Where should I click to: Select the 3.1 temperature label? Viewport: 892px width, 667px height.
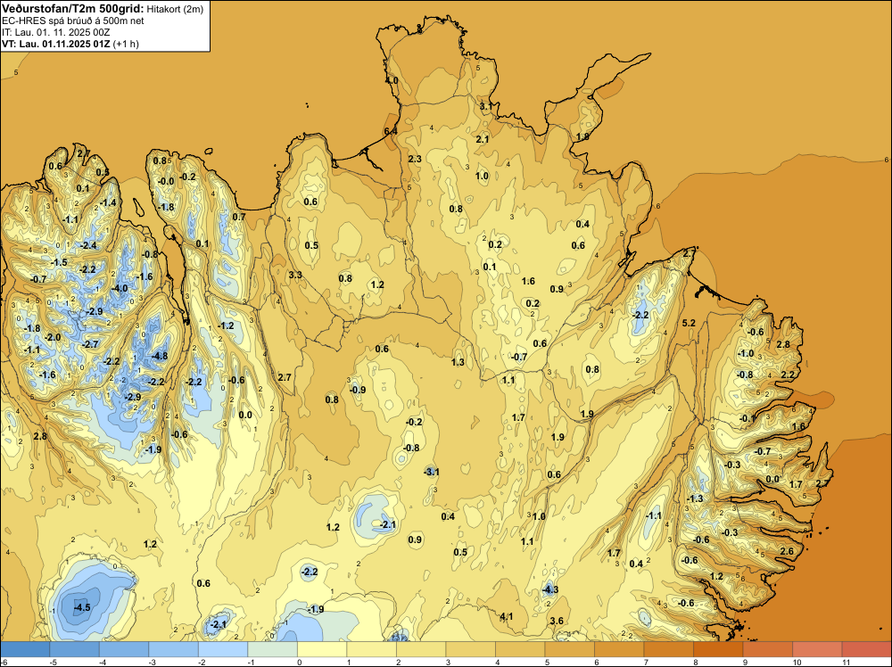486,106
